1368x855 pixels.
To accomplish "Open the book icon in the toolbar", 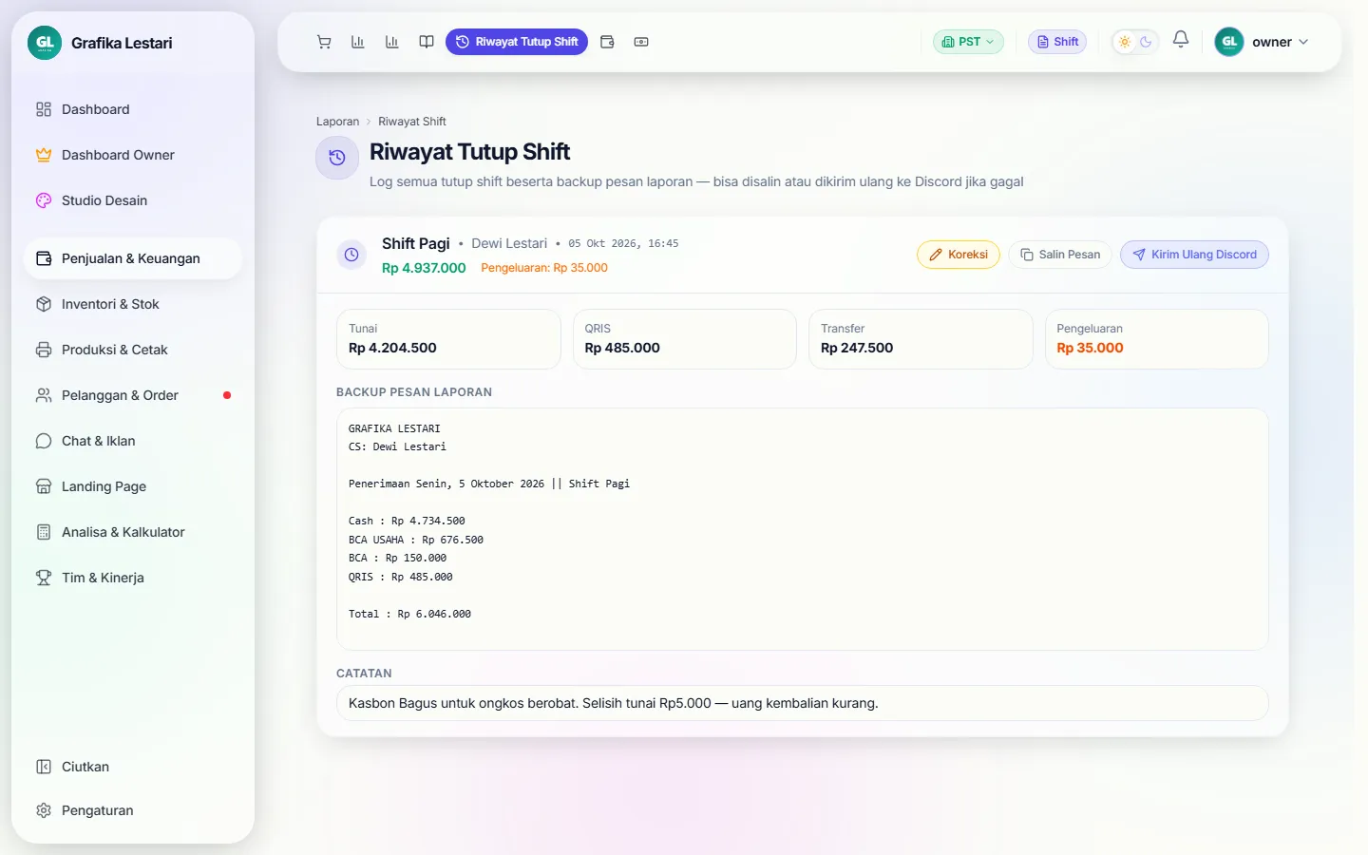I will [x=427, y=42].
